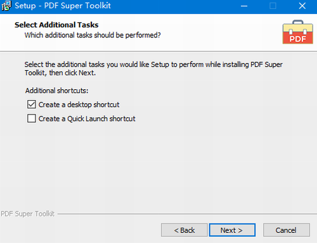The image size is (317, 243).
Task: Close the PDF Super Toolkit setup window
Action: pos(302,6)
